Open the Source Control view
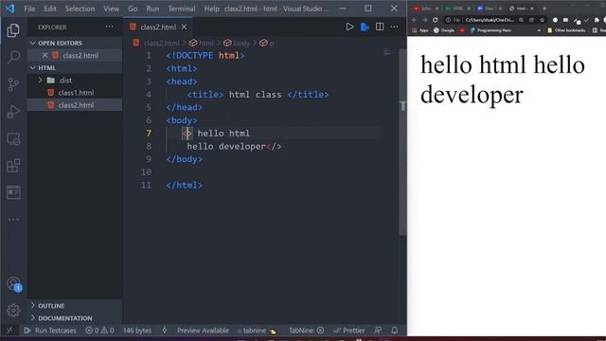The width and height of the screenshot is (606, 341). (13, 84)
